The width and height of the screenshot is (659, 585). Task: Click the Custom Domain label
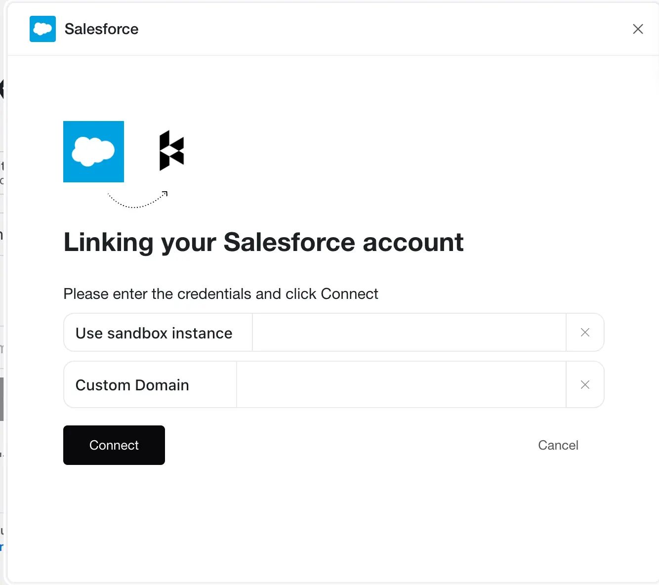click(132, 385)
